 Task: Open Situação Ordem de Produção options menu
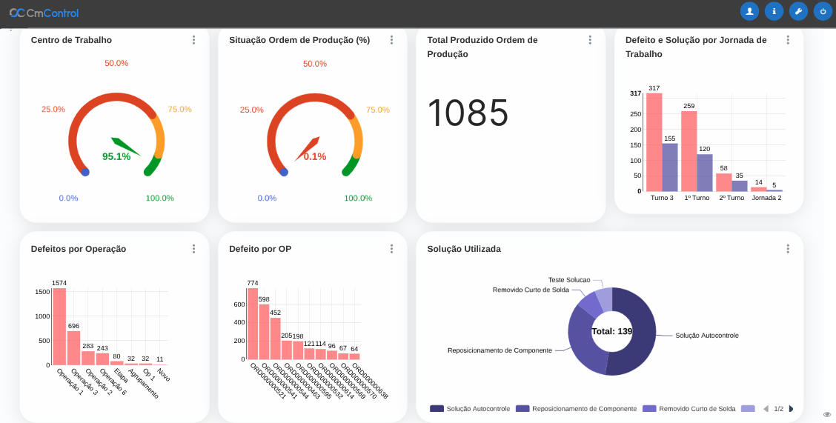391,40
